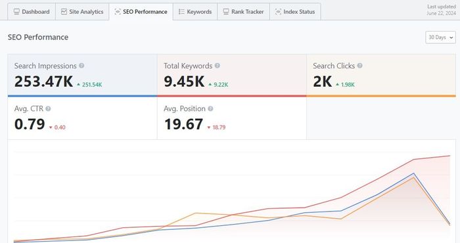Open the Index Status tab
Image resolution: width=460 pixels, height=243 pixels.
point(295,12)
